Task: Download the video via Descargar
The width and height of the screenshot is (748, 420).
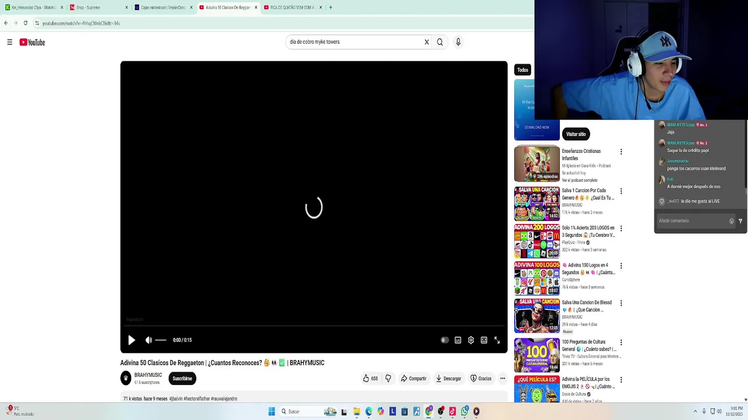Action: pyautogui.click(x=449, y=379)
